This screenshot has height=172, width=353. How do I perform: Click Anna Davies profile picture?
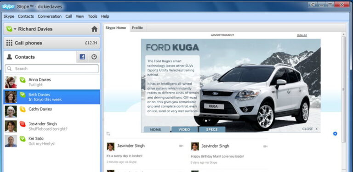tap(11, 82)
